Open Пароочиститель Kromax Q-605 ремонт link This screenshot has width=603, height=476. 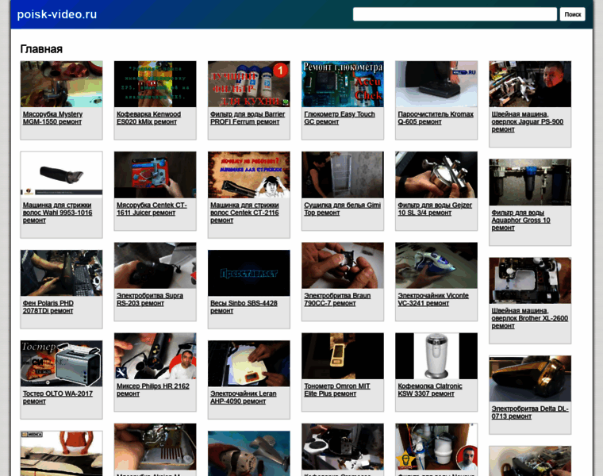tap(436, 118)
